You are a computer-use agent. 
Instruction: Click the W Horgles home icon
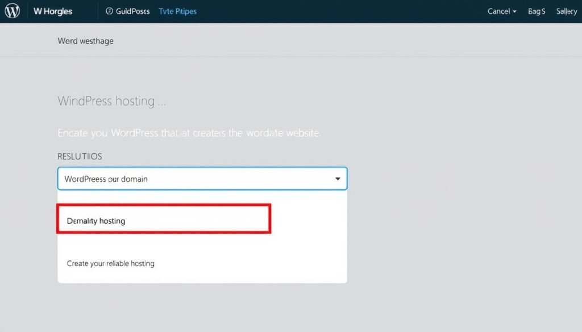(x=11, y=10)
